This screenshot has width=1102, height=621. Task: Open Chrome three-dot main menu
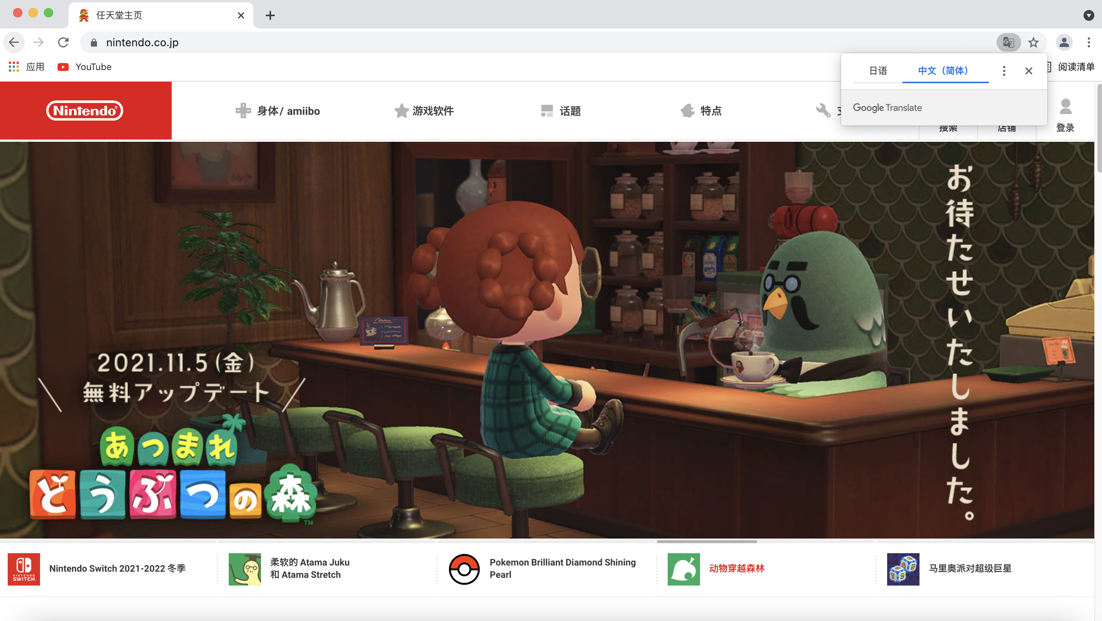(1088, 42)
